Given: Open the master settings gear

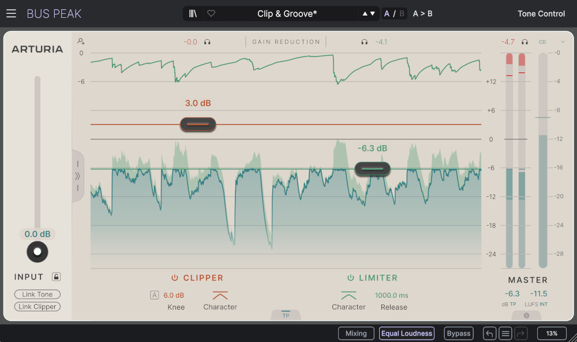Looking at the screenshot, I should click(x=526, y=316).
